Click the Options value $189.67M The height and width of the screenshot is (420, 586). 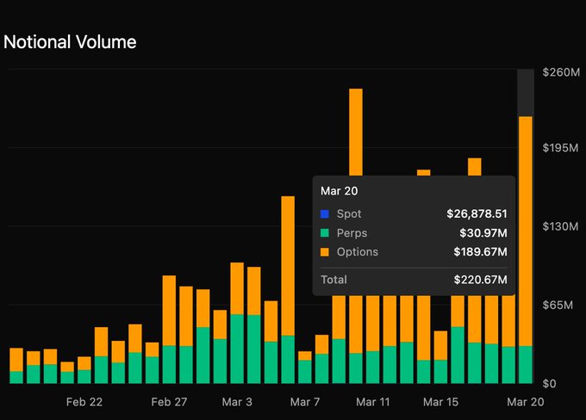480,252
